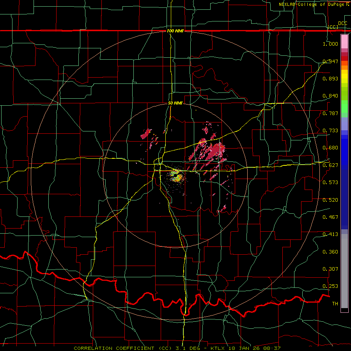
Task: Click the 0.467 scale value
Action: pyautogui.click(x=330, y=217)
